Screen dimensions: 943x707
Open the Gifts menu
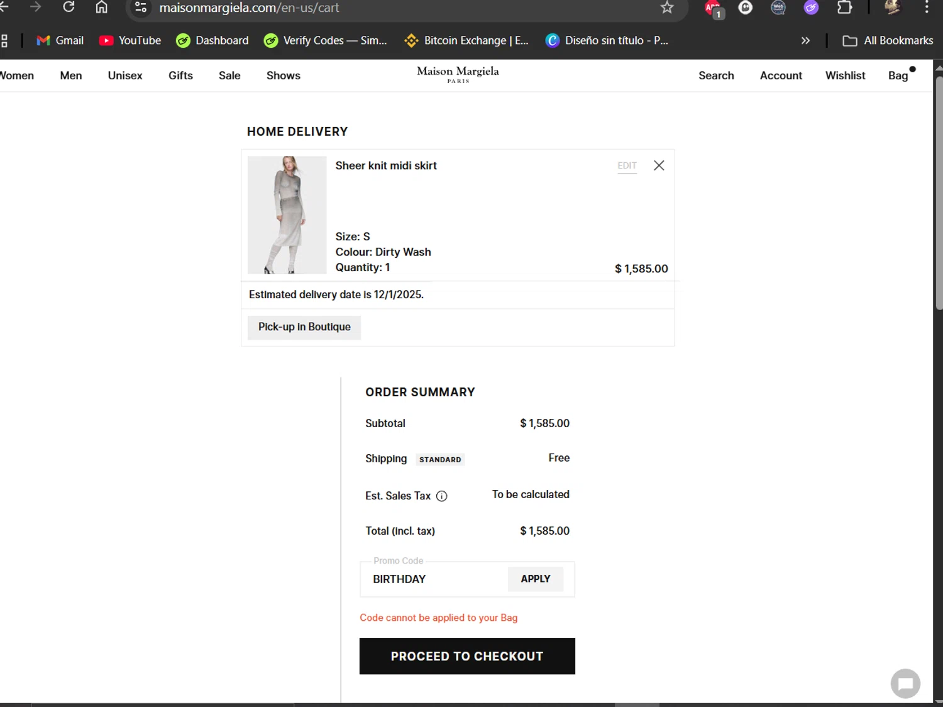(180, 75)
